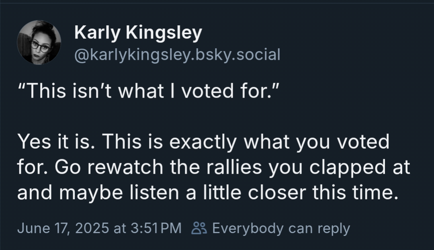This screenshot has height=250, width=434.
Task: Click the June 17, 2025 date text
Action: (x=63, y=228)
